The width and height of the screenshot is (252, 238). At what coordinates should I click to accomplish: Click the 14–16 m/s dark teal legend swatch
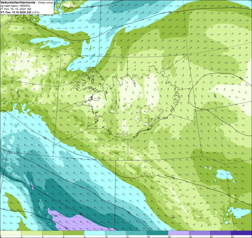[x=157, y=233]
